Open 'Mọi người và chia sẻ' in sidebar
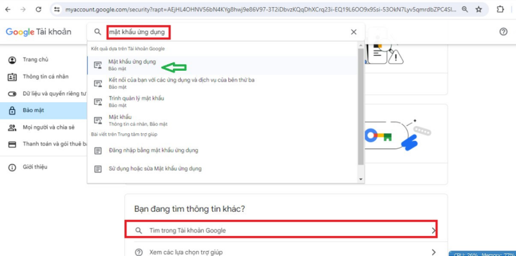Screen dimensions: 516x256 click(43, 127)
